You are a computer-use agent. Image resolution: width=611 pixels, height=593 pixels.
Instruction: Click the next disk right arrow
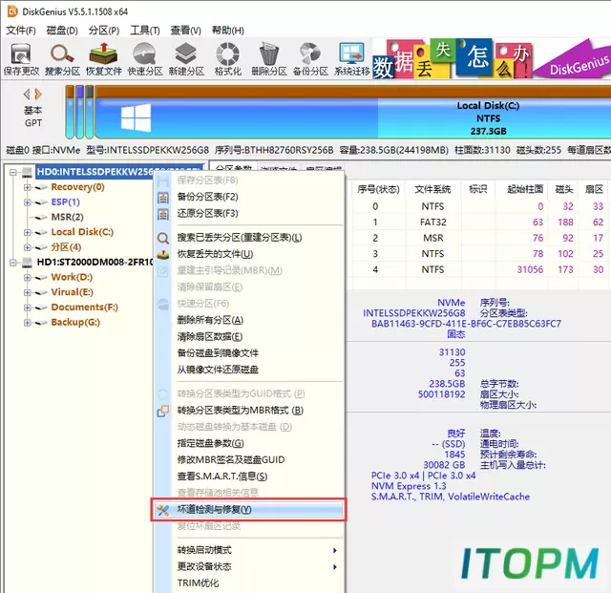(38, 94)
